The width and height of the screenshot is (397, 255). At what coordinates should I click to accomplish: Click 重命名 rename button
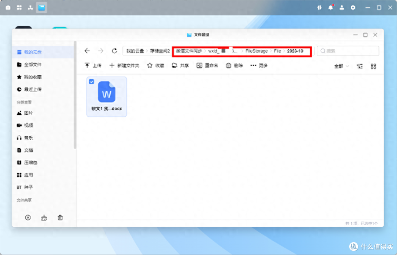click(207, 65)
